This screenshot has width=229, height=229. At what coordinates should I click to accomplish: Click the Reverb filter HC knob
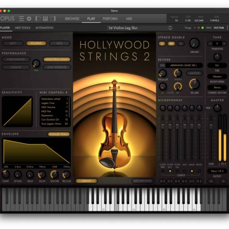tap(178, 86)
